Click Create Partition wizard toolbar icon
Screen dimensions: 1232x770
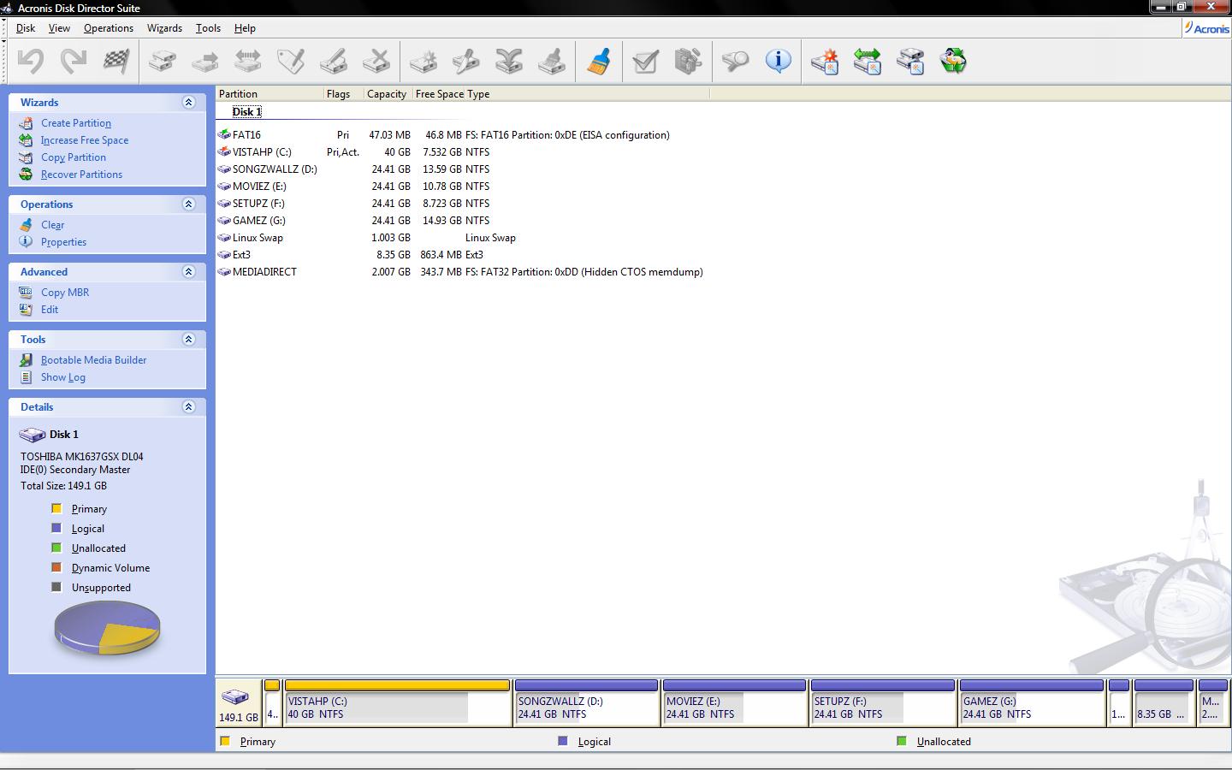point(825,61)
